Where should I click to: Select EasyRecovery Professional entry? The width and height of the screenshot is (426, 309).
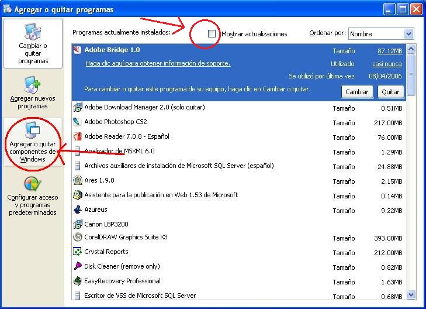pos(239,281)
